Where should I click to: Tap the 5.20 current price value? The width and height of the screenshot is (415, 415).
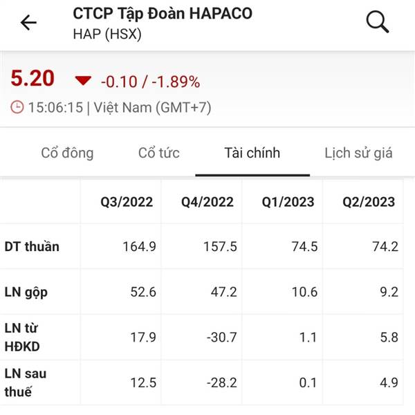(x=33, y=78)
